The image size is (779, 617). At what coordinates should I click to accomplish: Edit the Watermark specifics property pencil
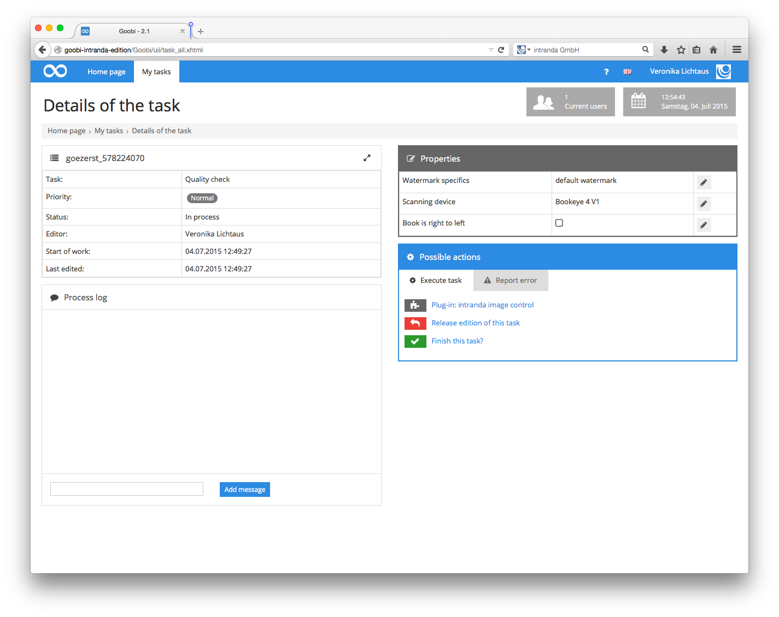(704, 182)
